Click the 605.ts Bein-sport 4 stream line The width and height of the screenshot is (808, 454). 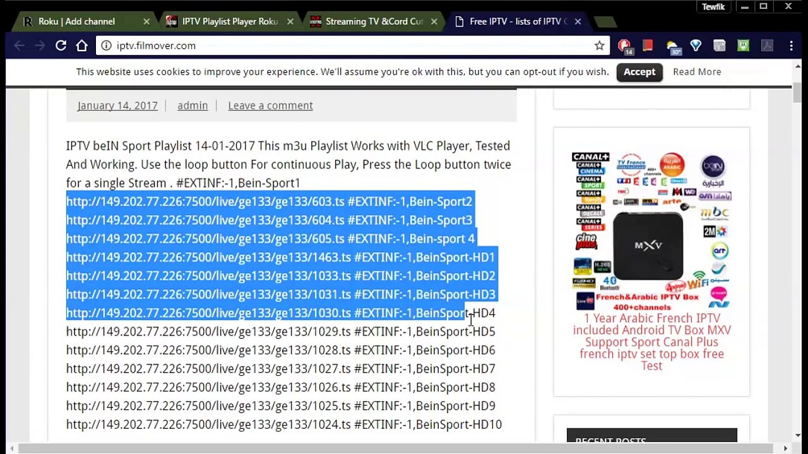click(x=270, y=238)
